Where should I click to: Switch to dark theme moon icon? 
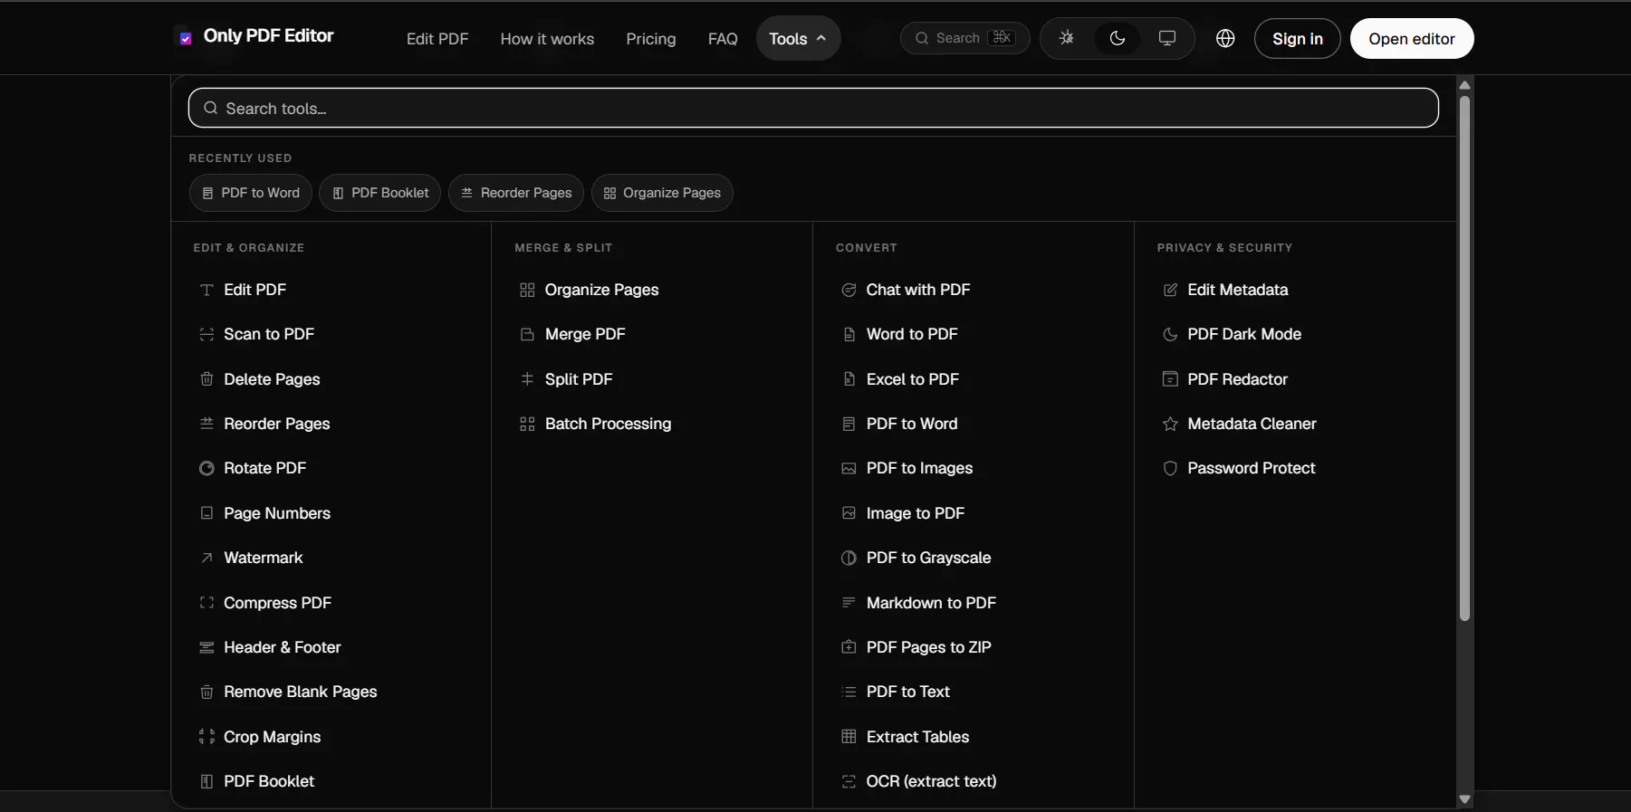(x=1118, y=38)
